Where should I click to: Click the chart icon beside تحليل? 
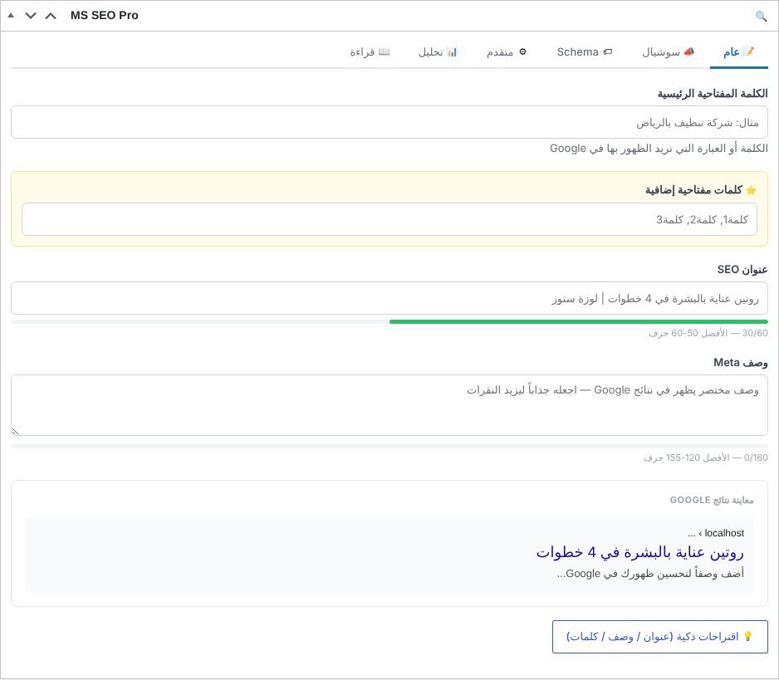[x=452, y=51]
